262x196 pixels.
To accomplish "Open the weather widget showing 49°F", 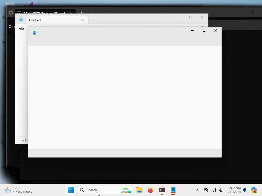I will click(18, 190).
